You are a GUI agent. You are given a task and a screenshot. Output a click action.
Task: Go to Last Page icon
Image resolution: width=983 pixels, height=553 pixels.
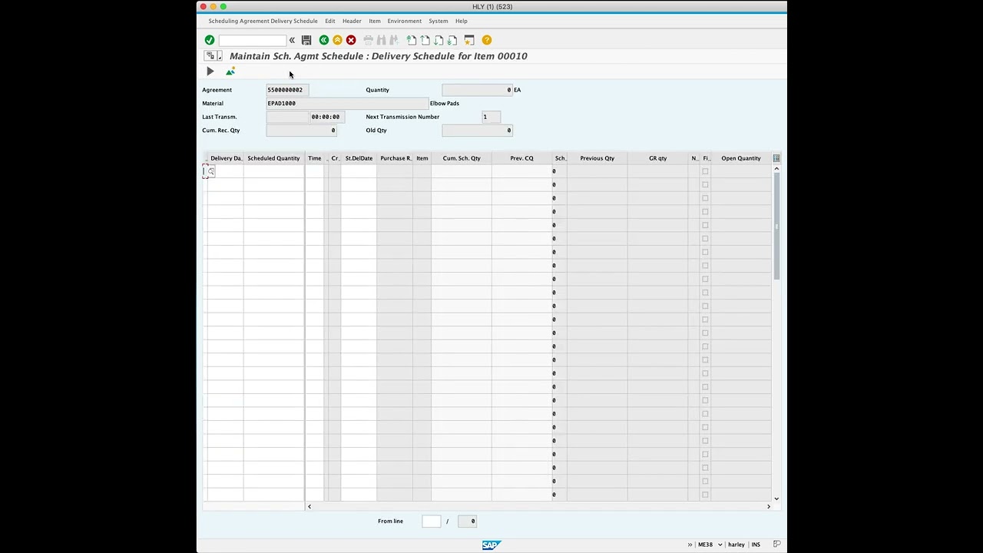coord(452,40)
